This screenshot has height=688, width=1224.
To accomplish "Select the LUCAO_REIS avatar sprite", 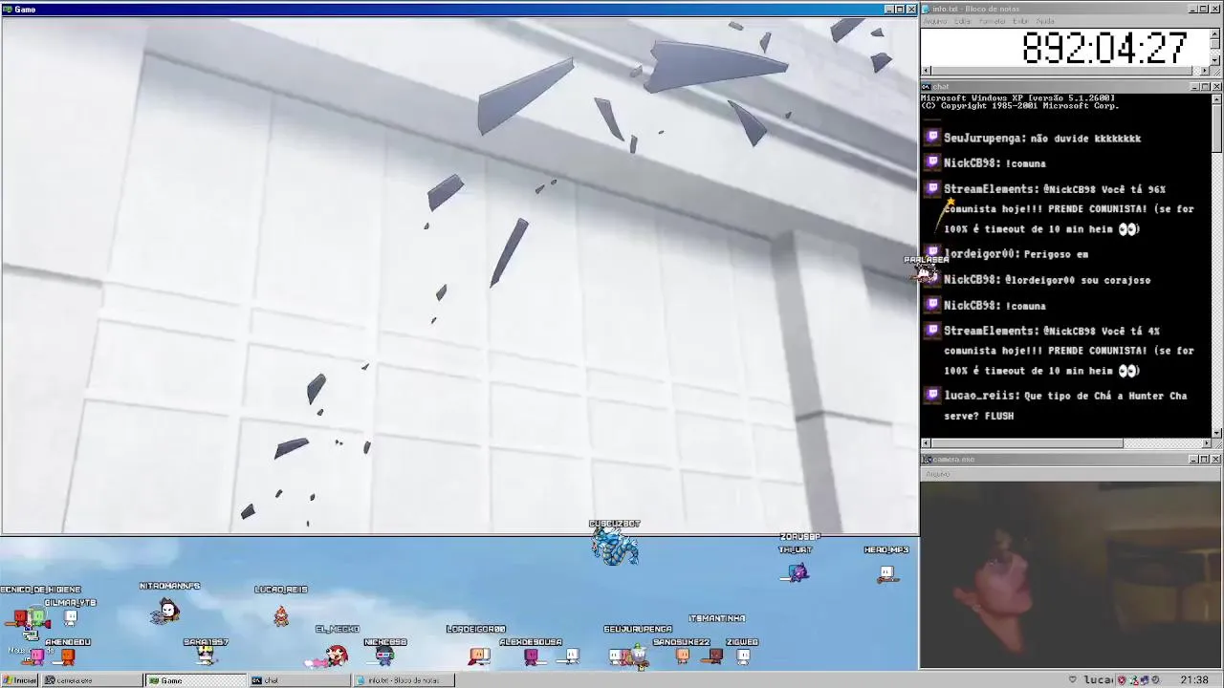I will pos(280,615).
